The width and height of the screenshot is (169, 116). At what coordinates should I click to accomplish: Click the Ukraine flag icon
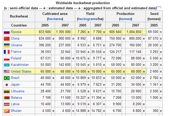pos(6,45)
